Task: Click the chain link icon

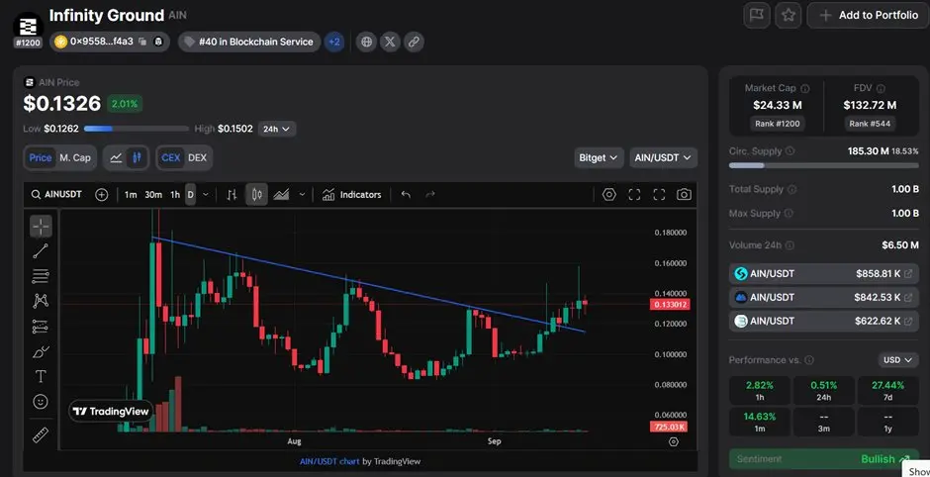Action: (414, 43)
